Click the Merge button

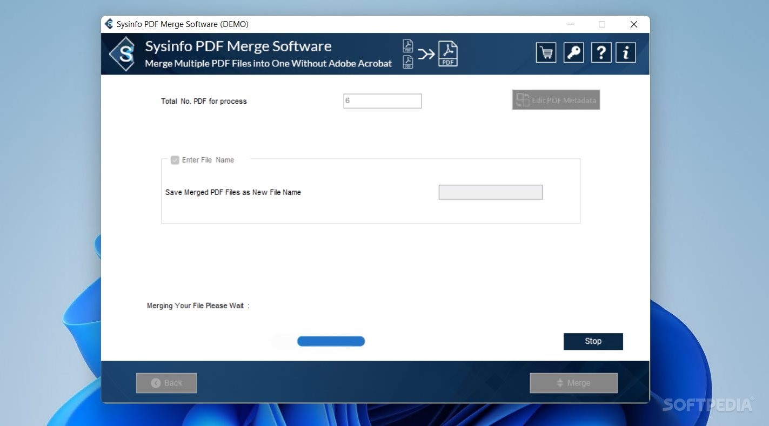(573, 383)
